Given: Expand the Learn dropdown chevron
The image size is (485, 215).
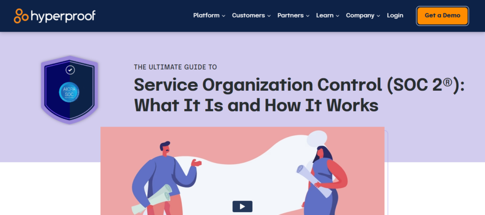Looking at the screenshot, I should tap(337, 16).
